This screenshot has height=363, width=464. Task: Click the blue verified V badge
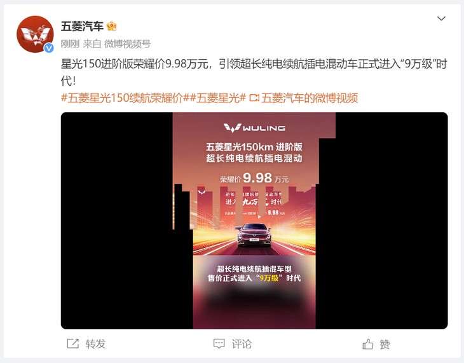click(49, 48)
